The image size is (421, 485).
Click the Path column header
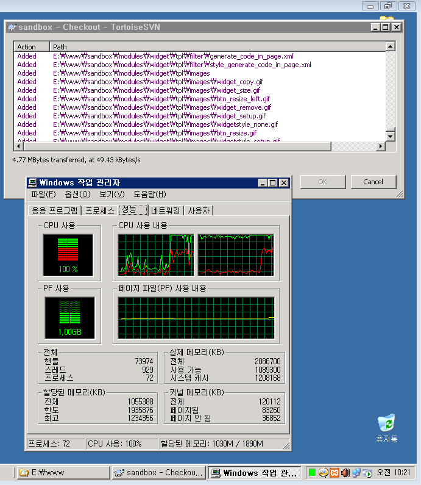(x=218, y=47)
